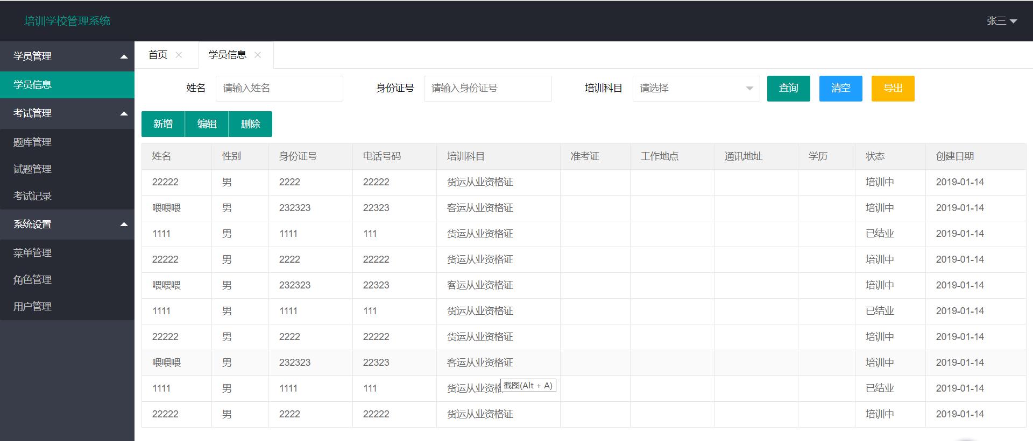Open 题库管理 in the sidebar
1033x441 pixels.
(67, 142)
